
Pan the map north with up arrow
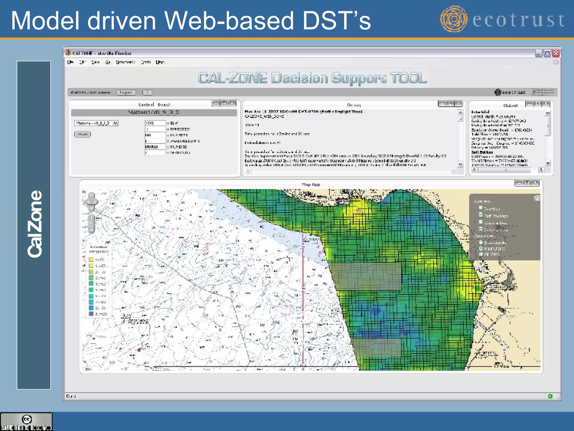[91, 196]
